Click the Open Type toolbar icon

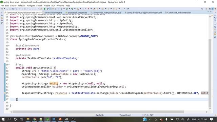coord(94,9)
